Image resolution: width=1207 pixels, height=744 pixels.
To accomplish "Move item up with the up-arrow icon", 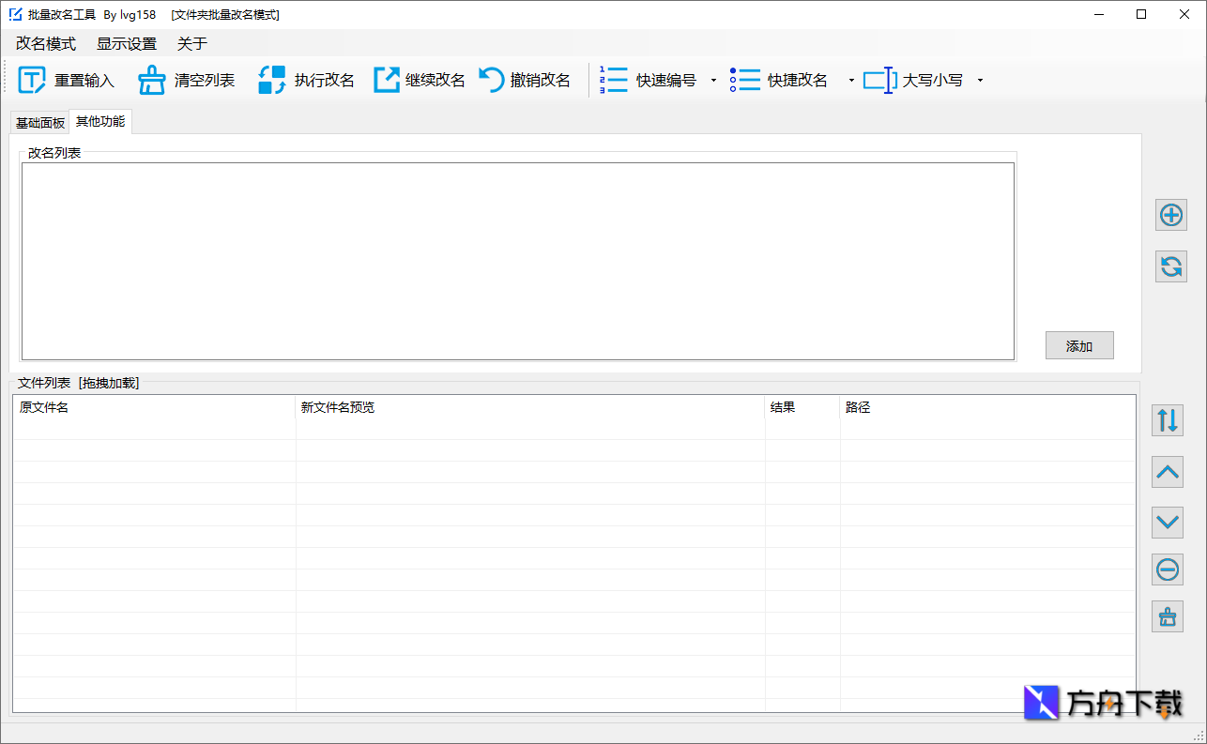I will click(x=1167, y=472).
